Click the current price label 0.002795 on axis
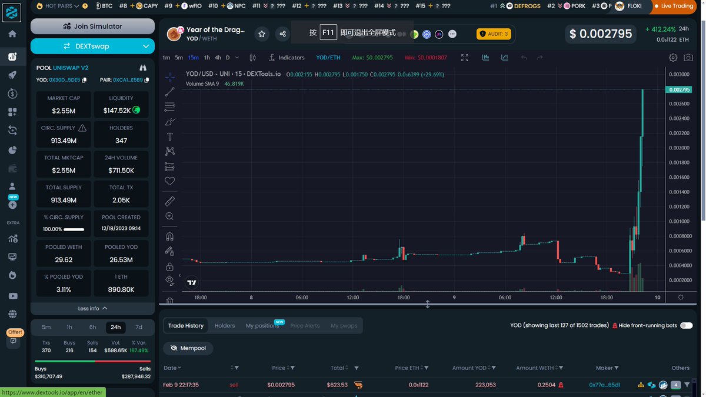Viewport: 706px width, 397px height. point(679,89)
